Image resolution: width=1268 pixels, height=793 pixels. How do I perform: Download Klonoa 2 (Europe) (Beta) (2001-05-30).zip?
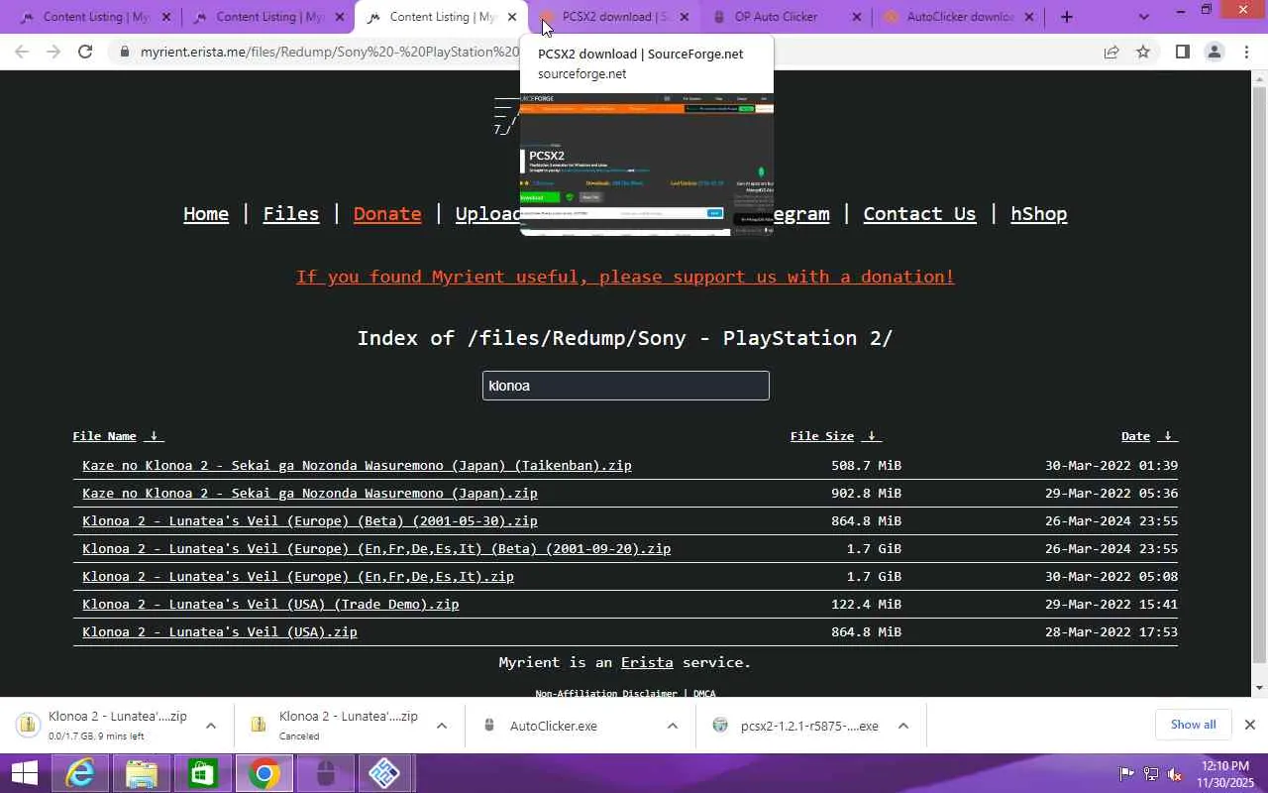tap(310, 520)
